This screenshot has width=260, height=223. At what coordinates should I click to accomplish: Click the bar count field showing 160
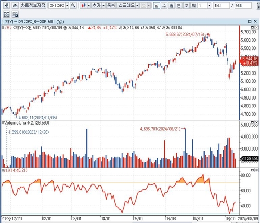point(221,6)
